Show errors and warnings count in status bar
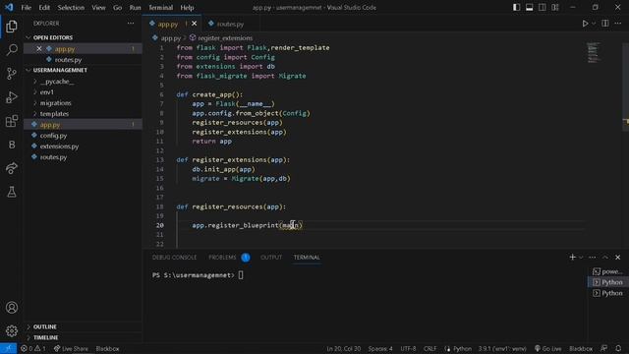The height and width of the screenshot is (354, 629). point(33,348)
